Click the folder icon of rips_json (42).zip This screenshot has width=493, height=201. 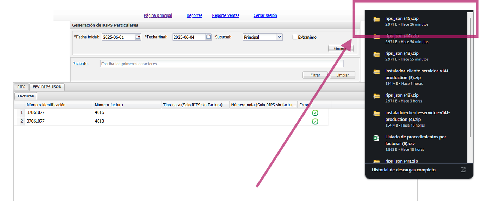tap(376, 96)
